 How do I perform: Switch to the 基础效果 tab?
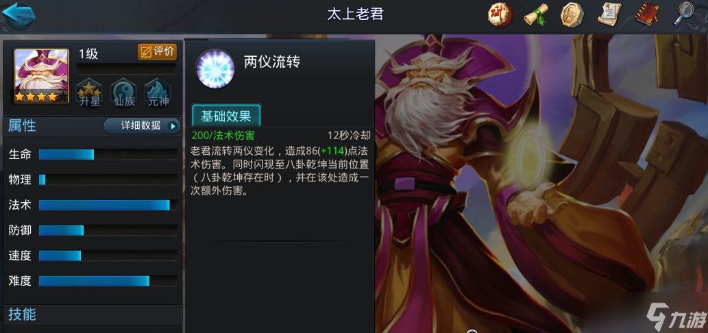pos(225,116)
